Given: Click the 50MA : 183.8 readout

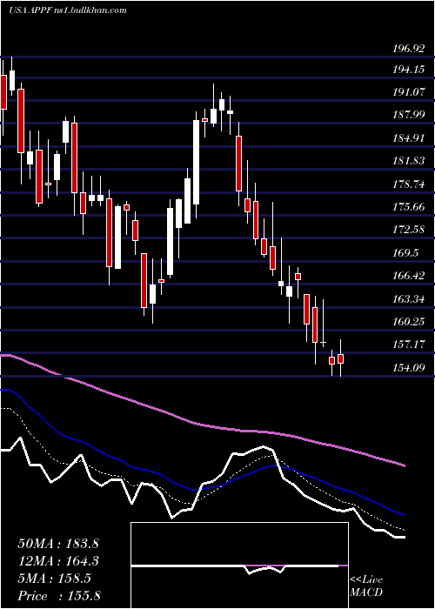Looking at the screenshot, I should pos(58,544).
